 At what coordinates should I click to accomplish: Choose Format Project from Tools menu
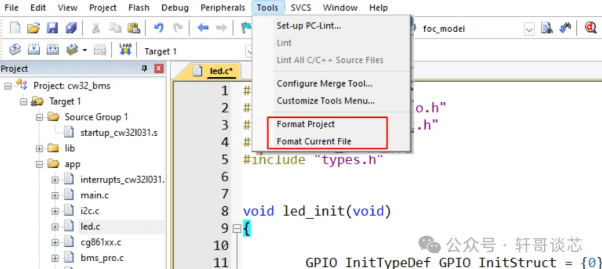tap(306, 124)
